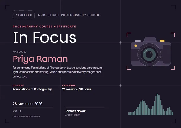The height and width of the screenshot is (128, 181).
Task: Click the description paragraph about Foundations of Photography
Action: [x=58, y=72]
